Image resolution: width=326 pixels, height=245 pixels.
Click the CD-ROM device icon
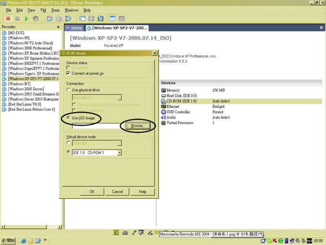164,101
